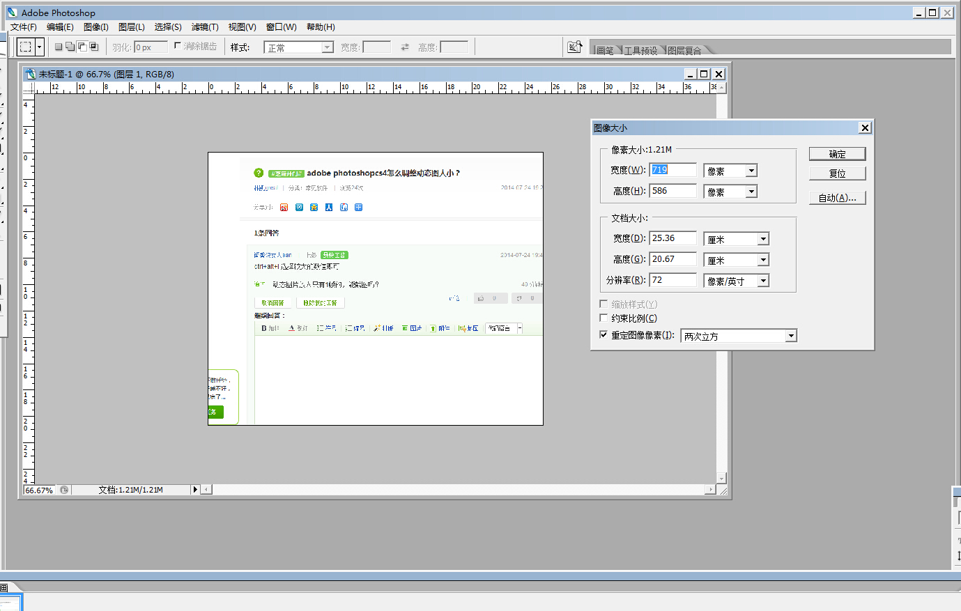Click the zoom percentage field 66.67%
The width and height of the screenshot is (961, 611).
40,490
